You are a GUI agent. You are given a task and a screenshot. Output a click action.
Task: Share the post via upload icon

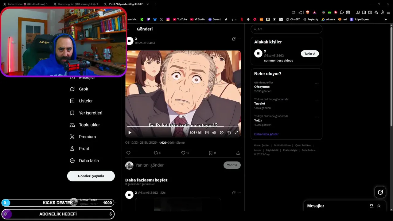click(x=238, y=153)
